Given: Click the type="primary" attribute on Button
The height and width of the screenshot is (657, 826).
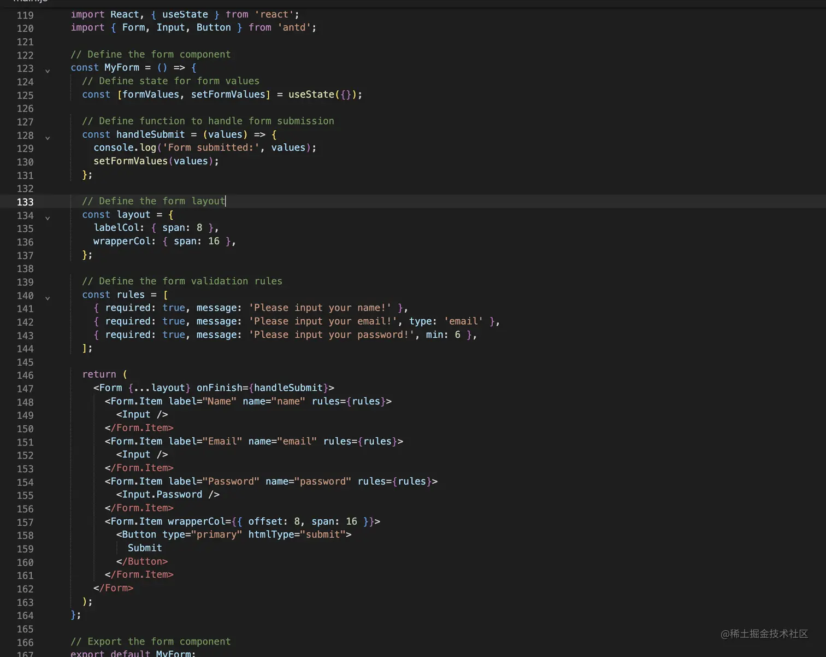Looking at the screenshot, I should [x=202, y=535].
